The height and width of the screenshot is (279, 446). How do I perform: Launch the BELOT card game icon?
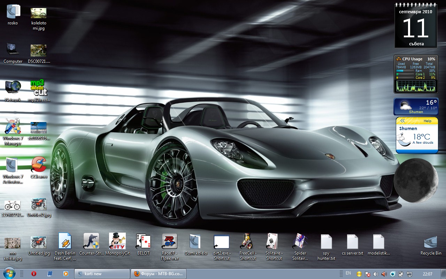pyautogui.click(x=143, y=241)
